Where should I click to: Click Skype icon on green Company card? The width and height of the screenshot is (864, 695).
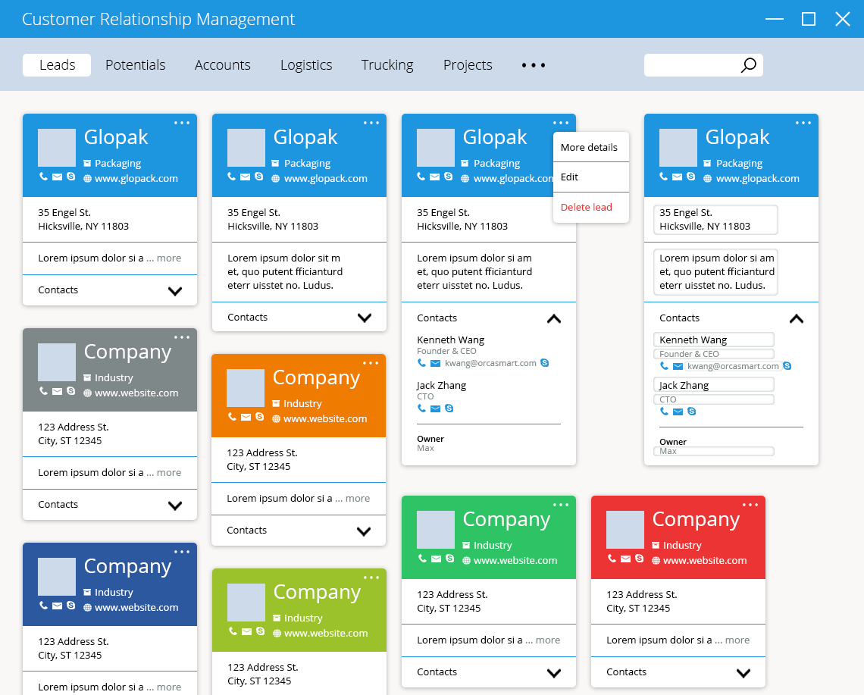point(449,559)
